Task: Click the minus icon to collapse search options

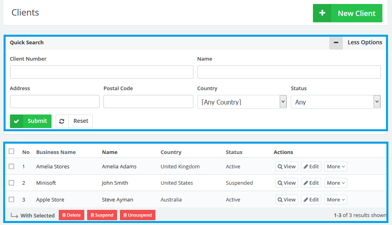Action: point(336,43)
